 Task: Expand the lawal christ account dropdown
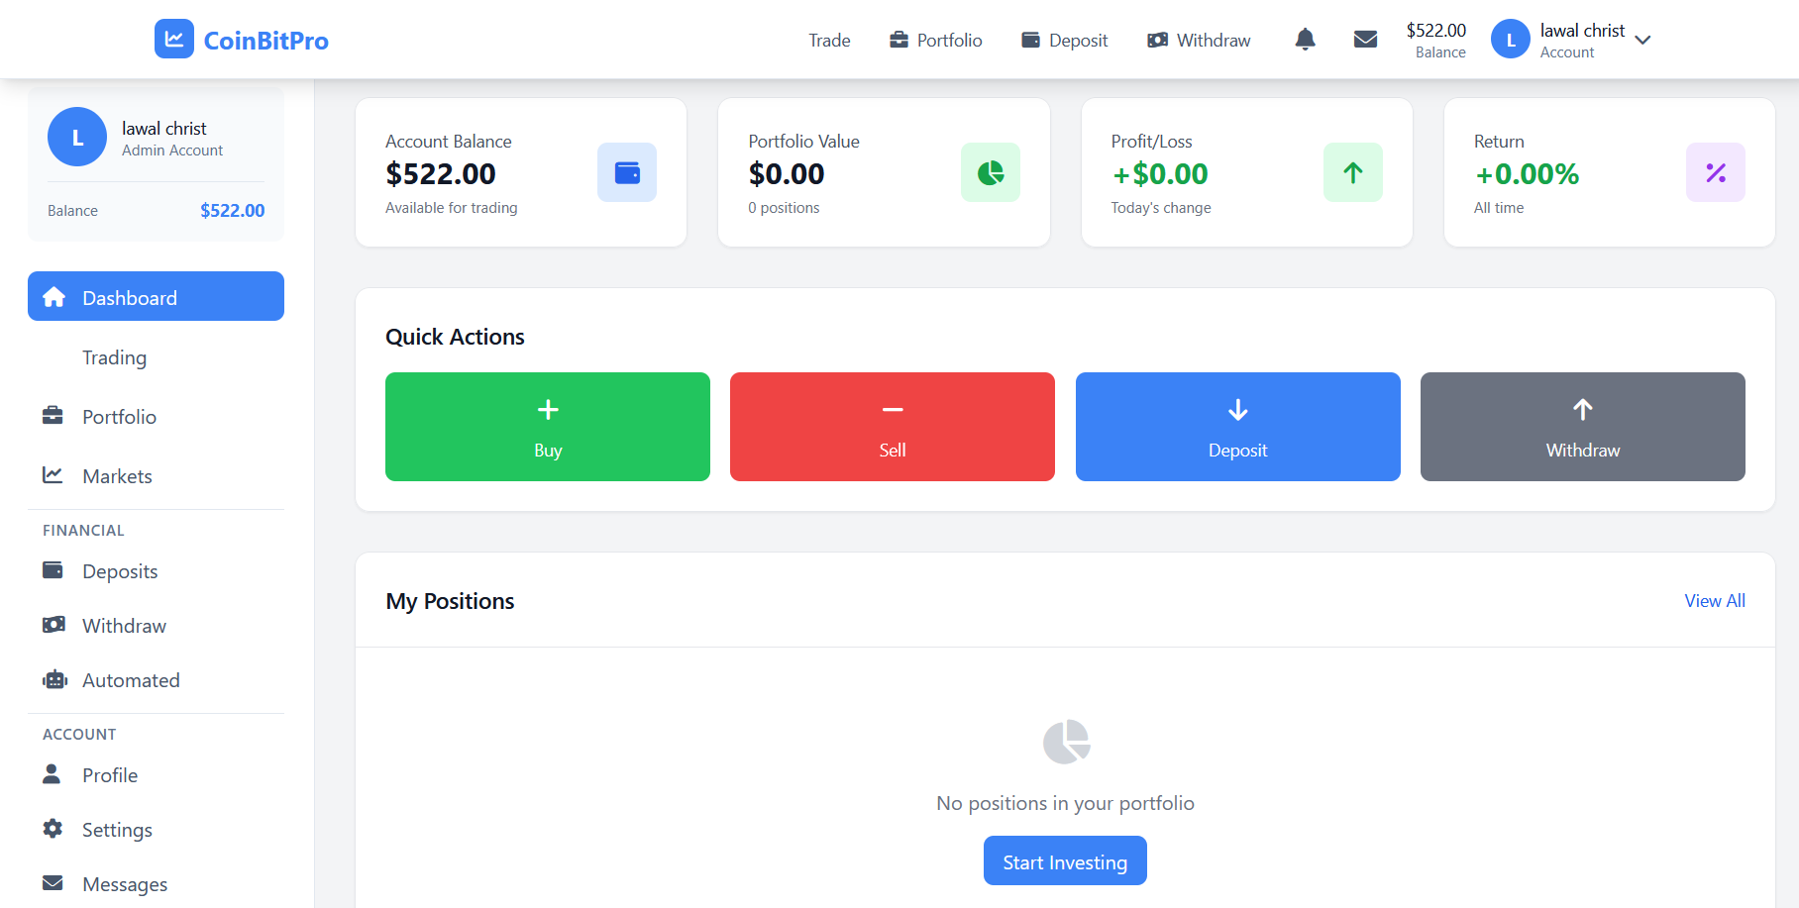point(1643,40)
